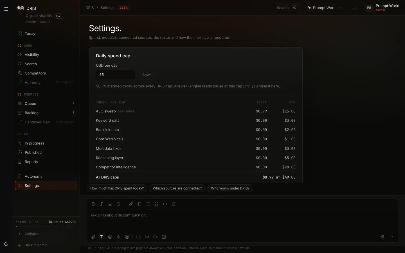Toggle underline formatting
405x253 pixels.
(110, 204)
